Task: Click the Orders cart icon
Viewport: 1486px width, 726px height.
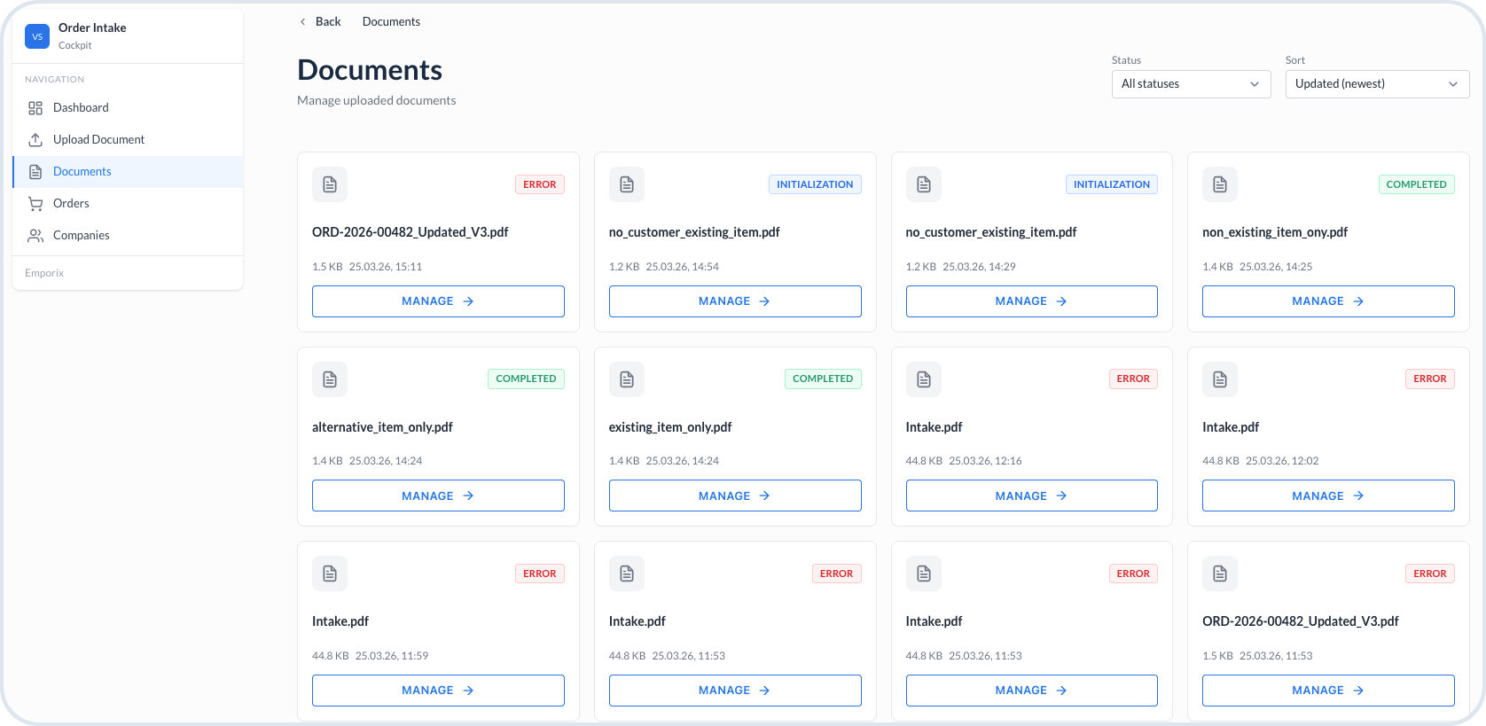Action: 35,204
